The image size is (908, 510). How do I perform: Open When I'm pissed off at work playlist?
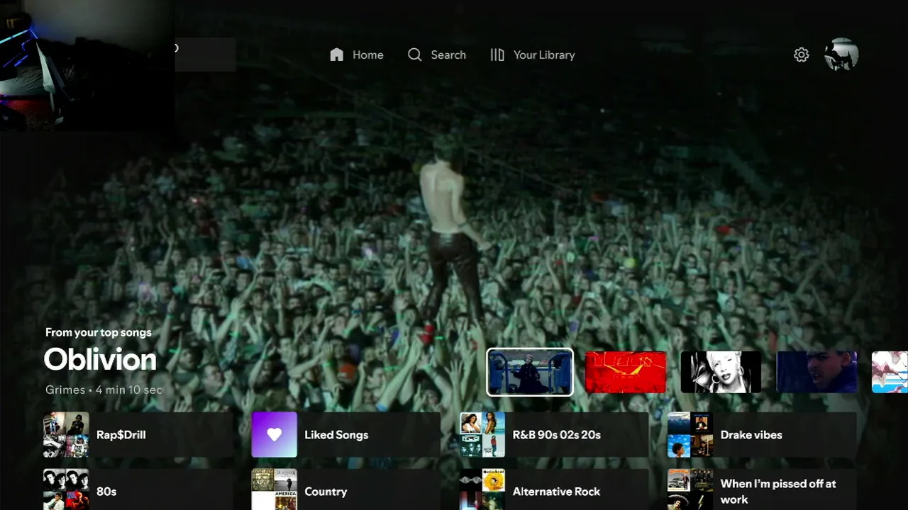pos(762,489)
